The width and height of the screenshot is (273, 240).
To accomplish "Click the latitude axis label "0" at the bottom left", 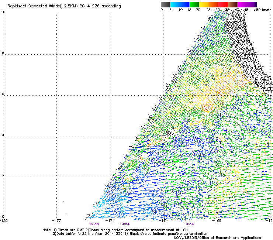I will (x=3, y=217).
